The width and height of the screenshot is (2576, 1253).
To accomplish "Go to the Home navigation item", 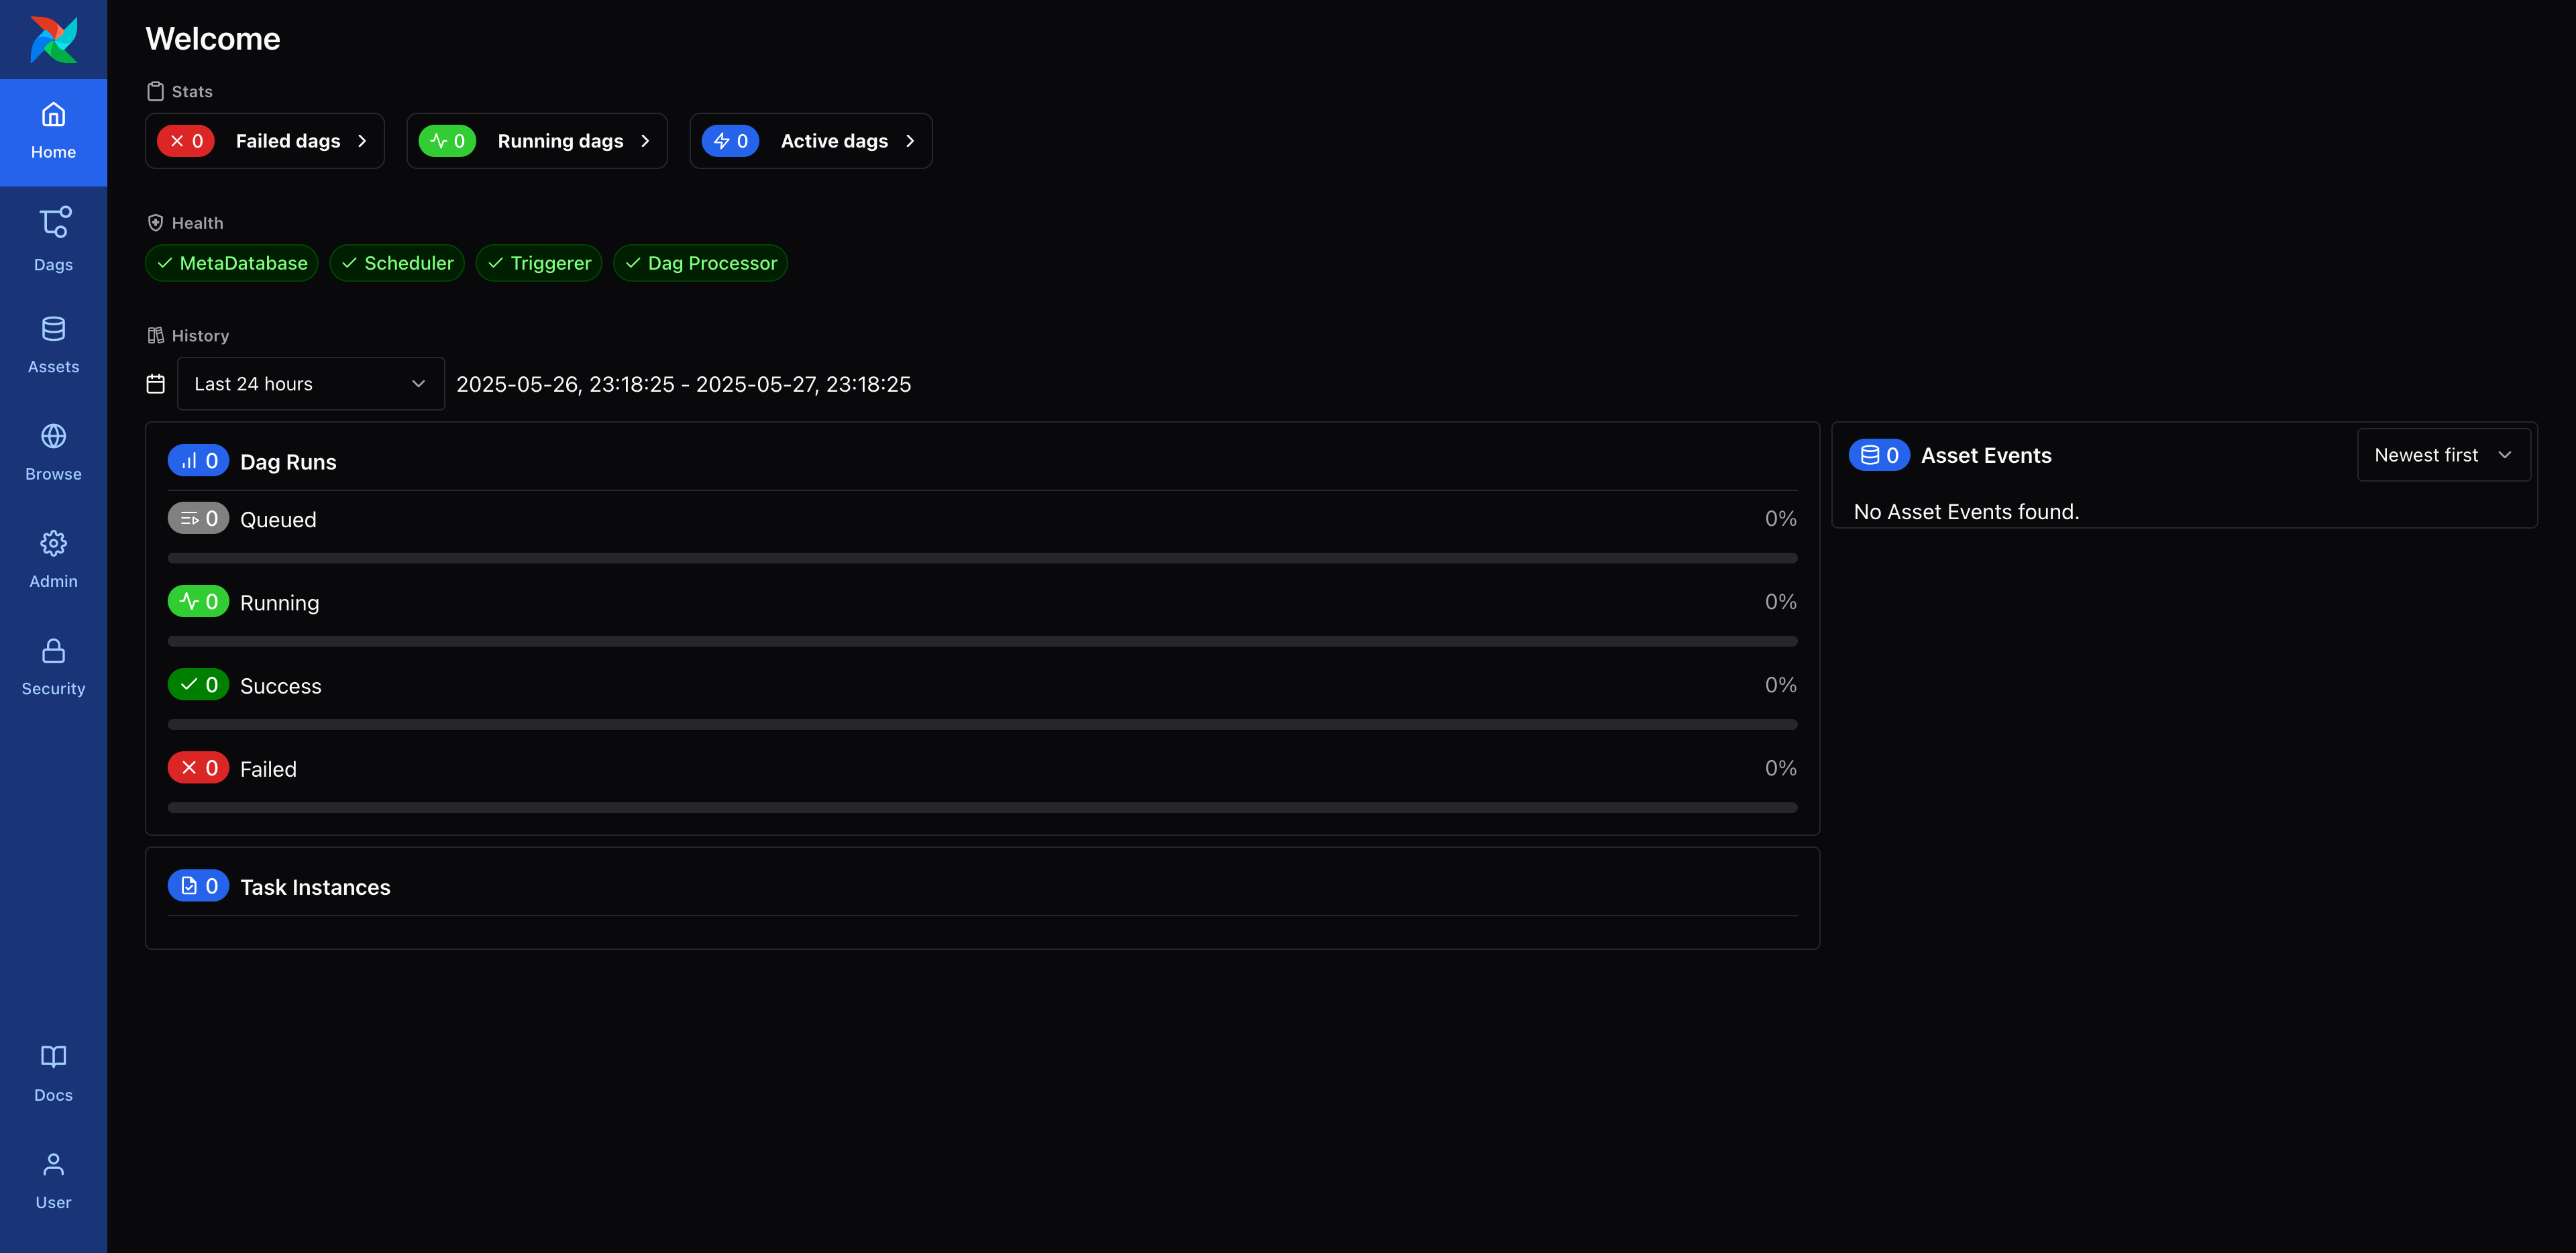I will coord(53,132).
